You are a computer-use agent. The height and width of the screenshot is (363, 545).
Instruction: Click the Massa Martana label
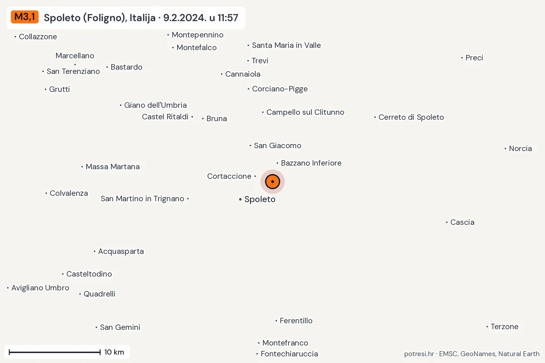click(113, 167)
